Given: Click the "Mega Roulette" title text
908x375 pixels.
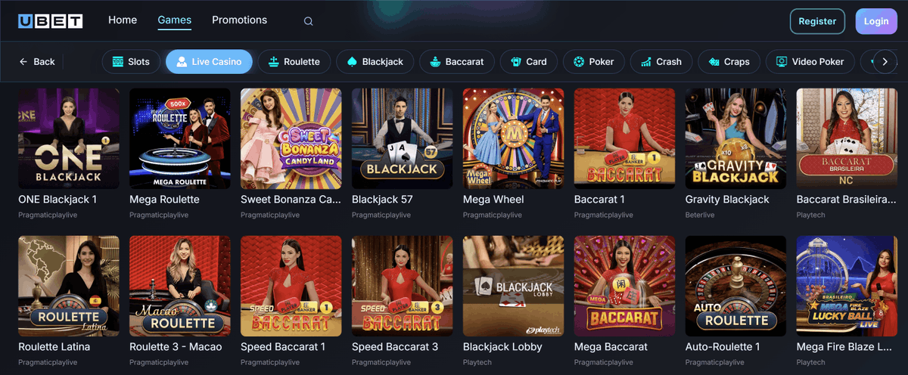Looking at the screenshot, I should [x=164, y=200].
